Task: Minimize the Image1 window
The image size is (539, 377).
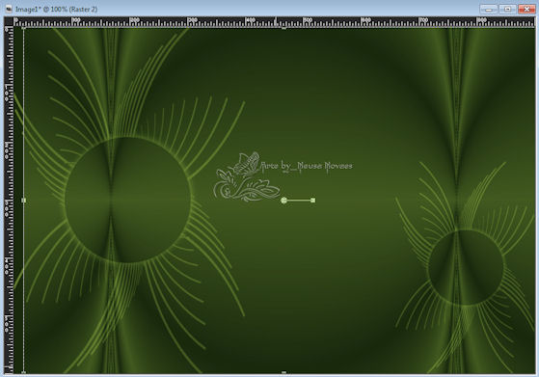Action: [488, 9]
